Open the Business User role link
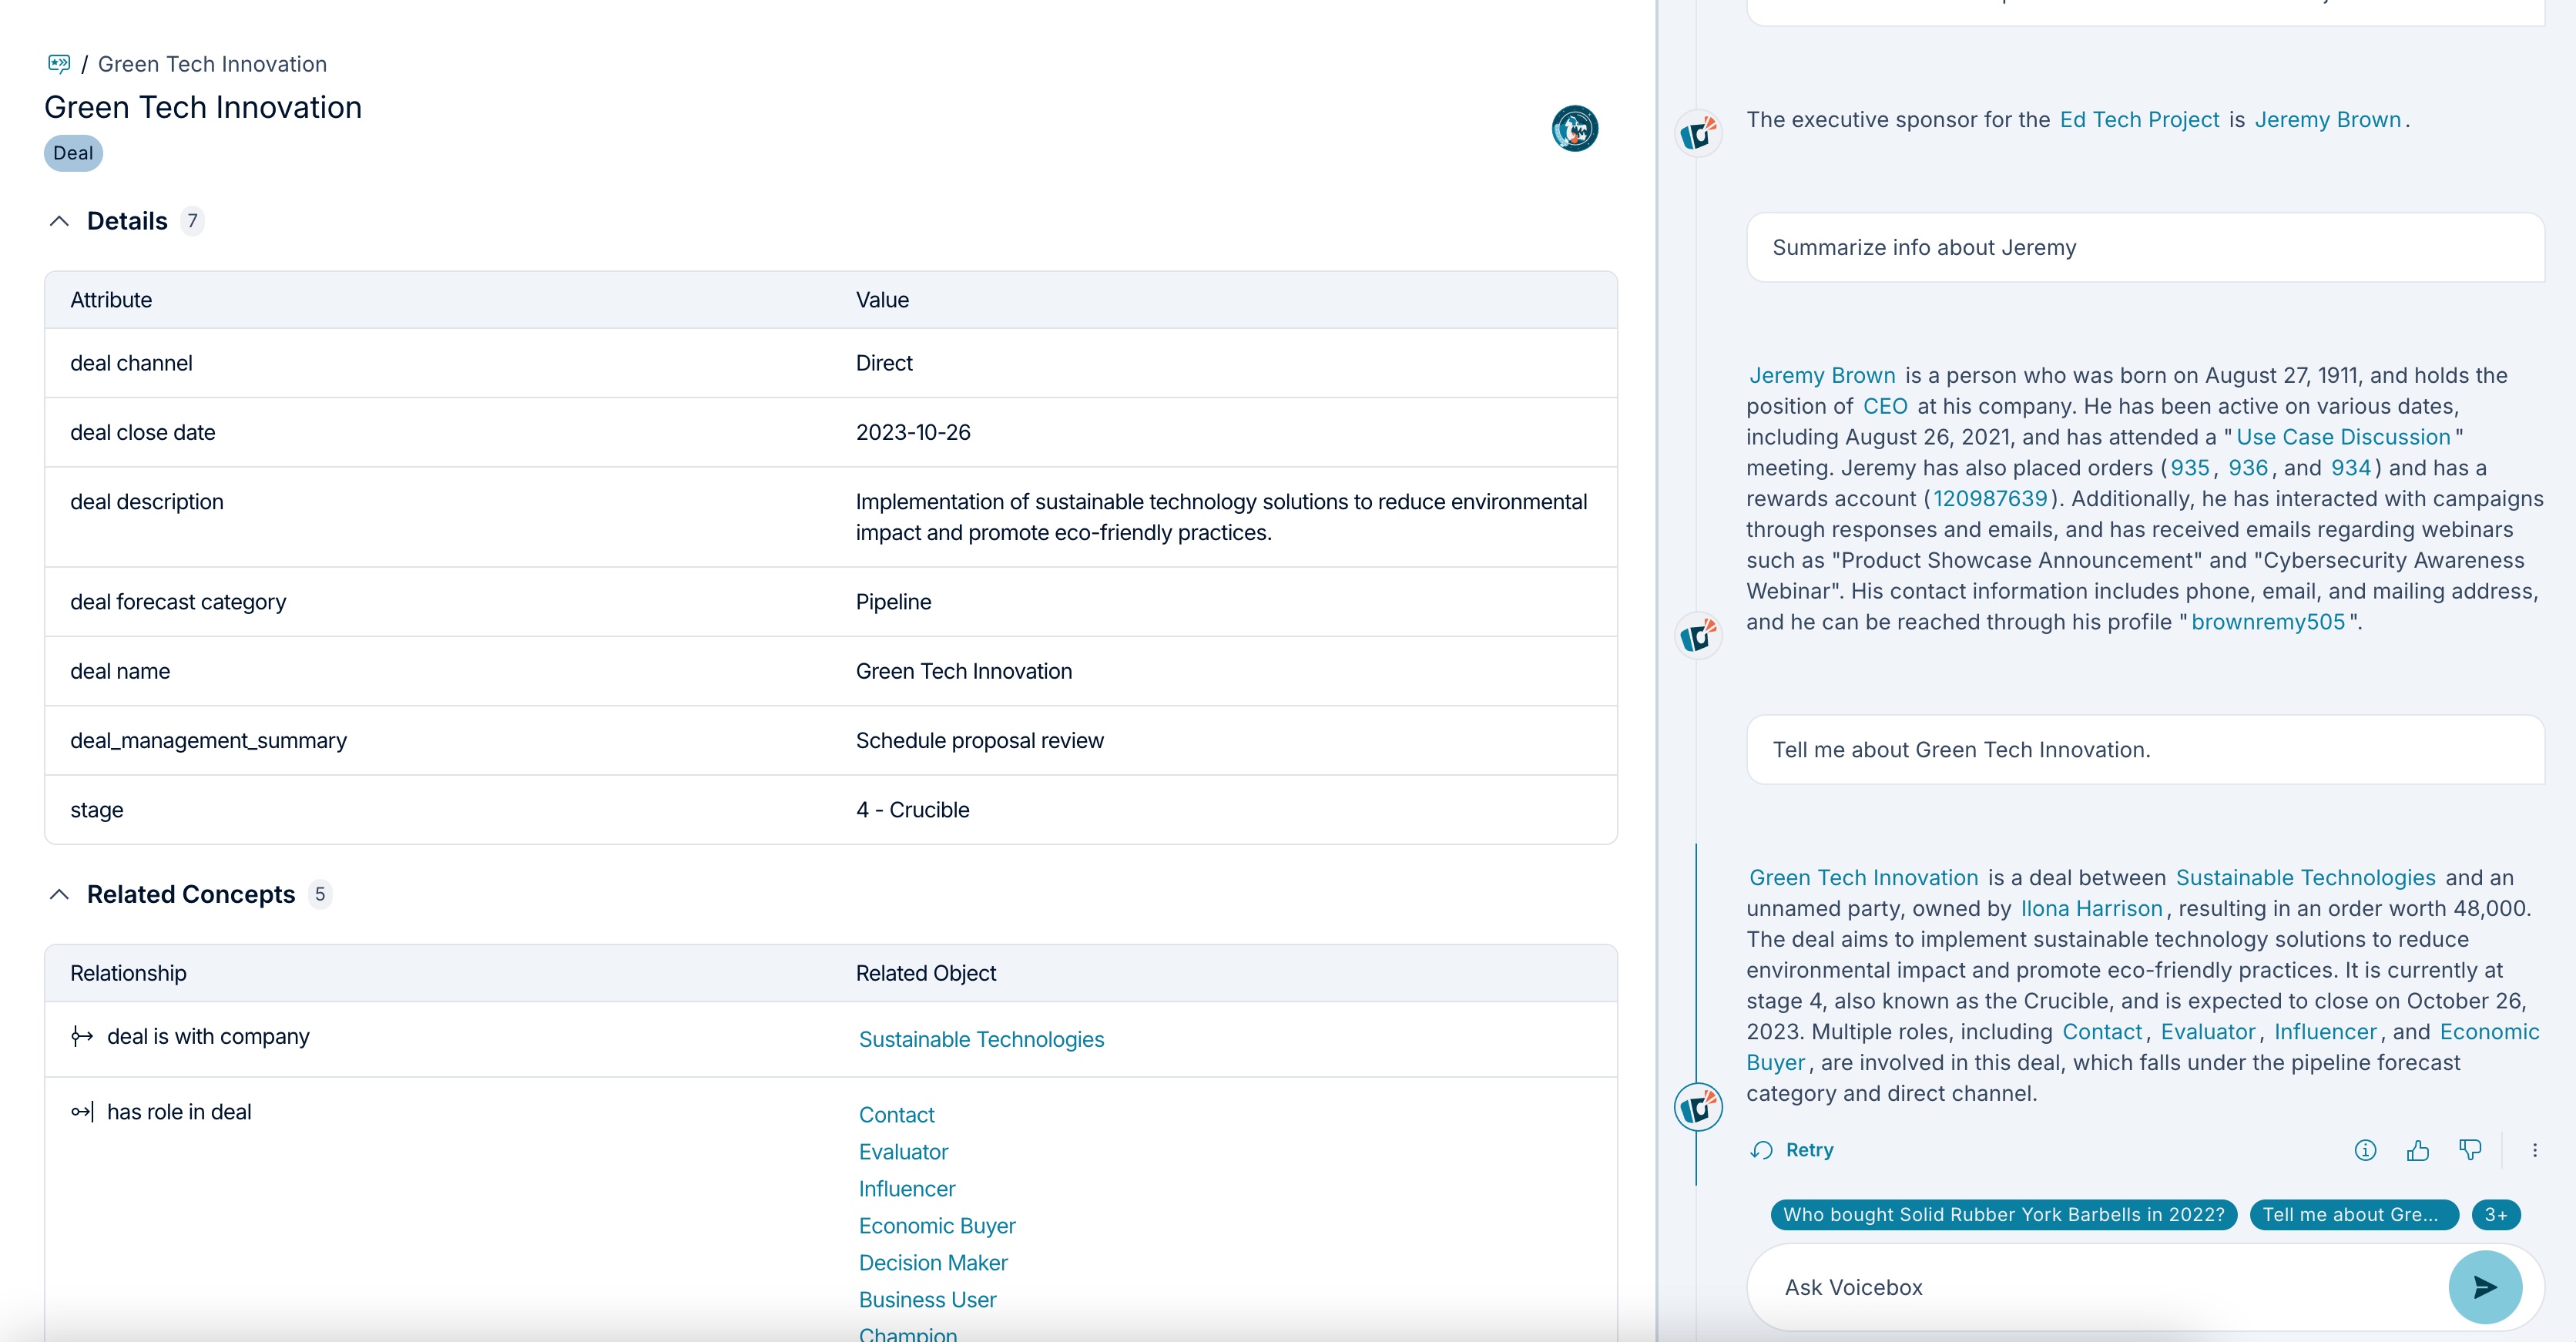 pyautogui.click(x=927, y=1299)
